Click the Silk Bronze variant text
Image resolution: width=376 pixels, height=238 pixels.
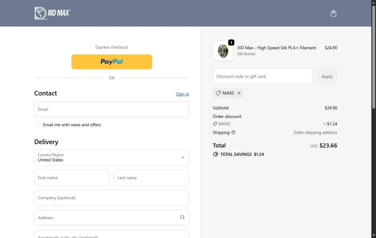click(246, 54)
